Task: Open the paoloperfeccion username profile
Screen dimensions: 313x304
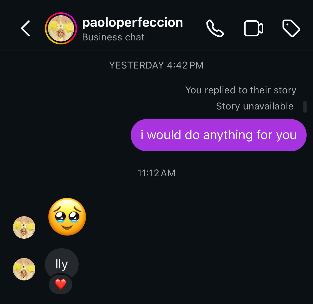Action: coord(132,22)
